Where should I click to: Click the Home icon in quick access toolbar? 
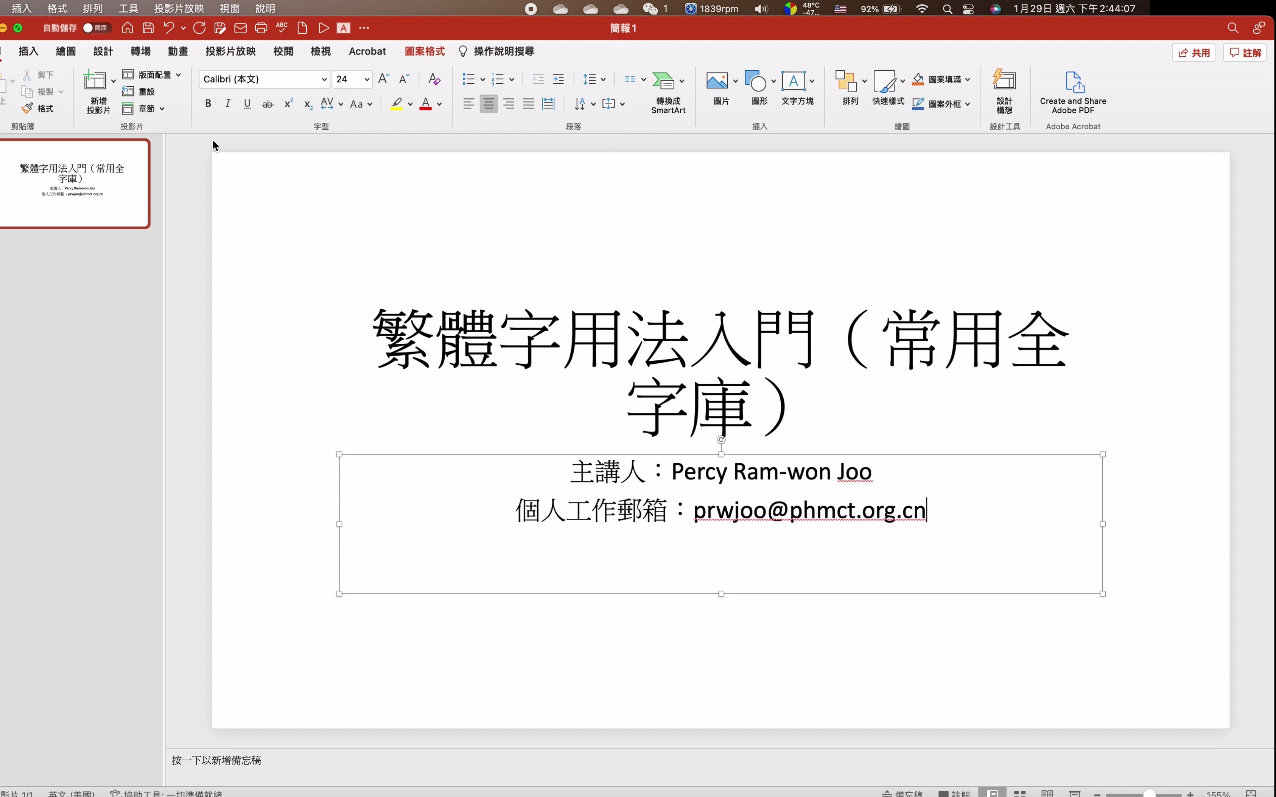tap(127, 28)
